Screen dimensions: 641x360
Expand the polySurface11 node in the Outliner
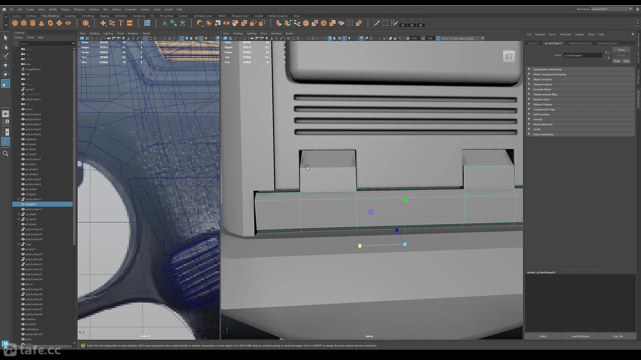(x=19, y=199)
